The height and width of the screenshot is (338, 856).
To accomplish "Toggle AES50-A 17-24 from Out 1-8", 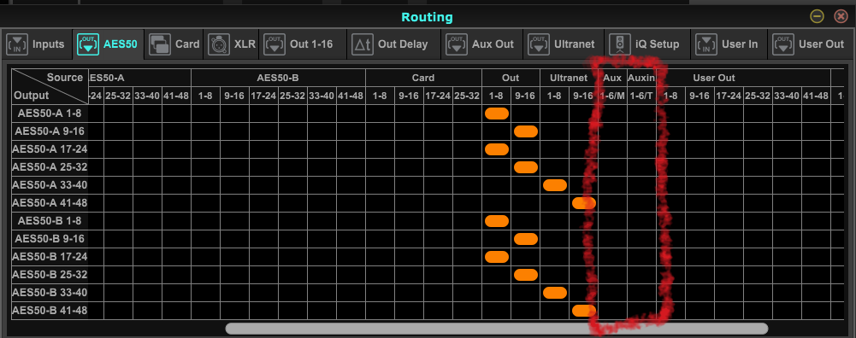I will 497,149.
